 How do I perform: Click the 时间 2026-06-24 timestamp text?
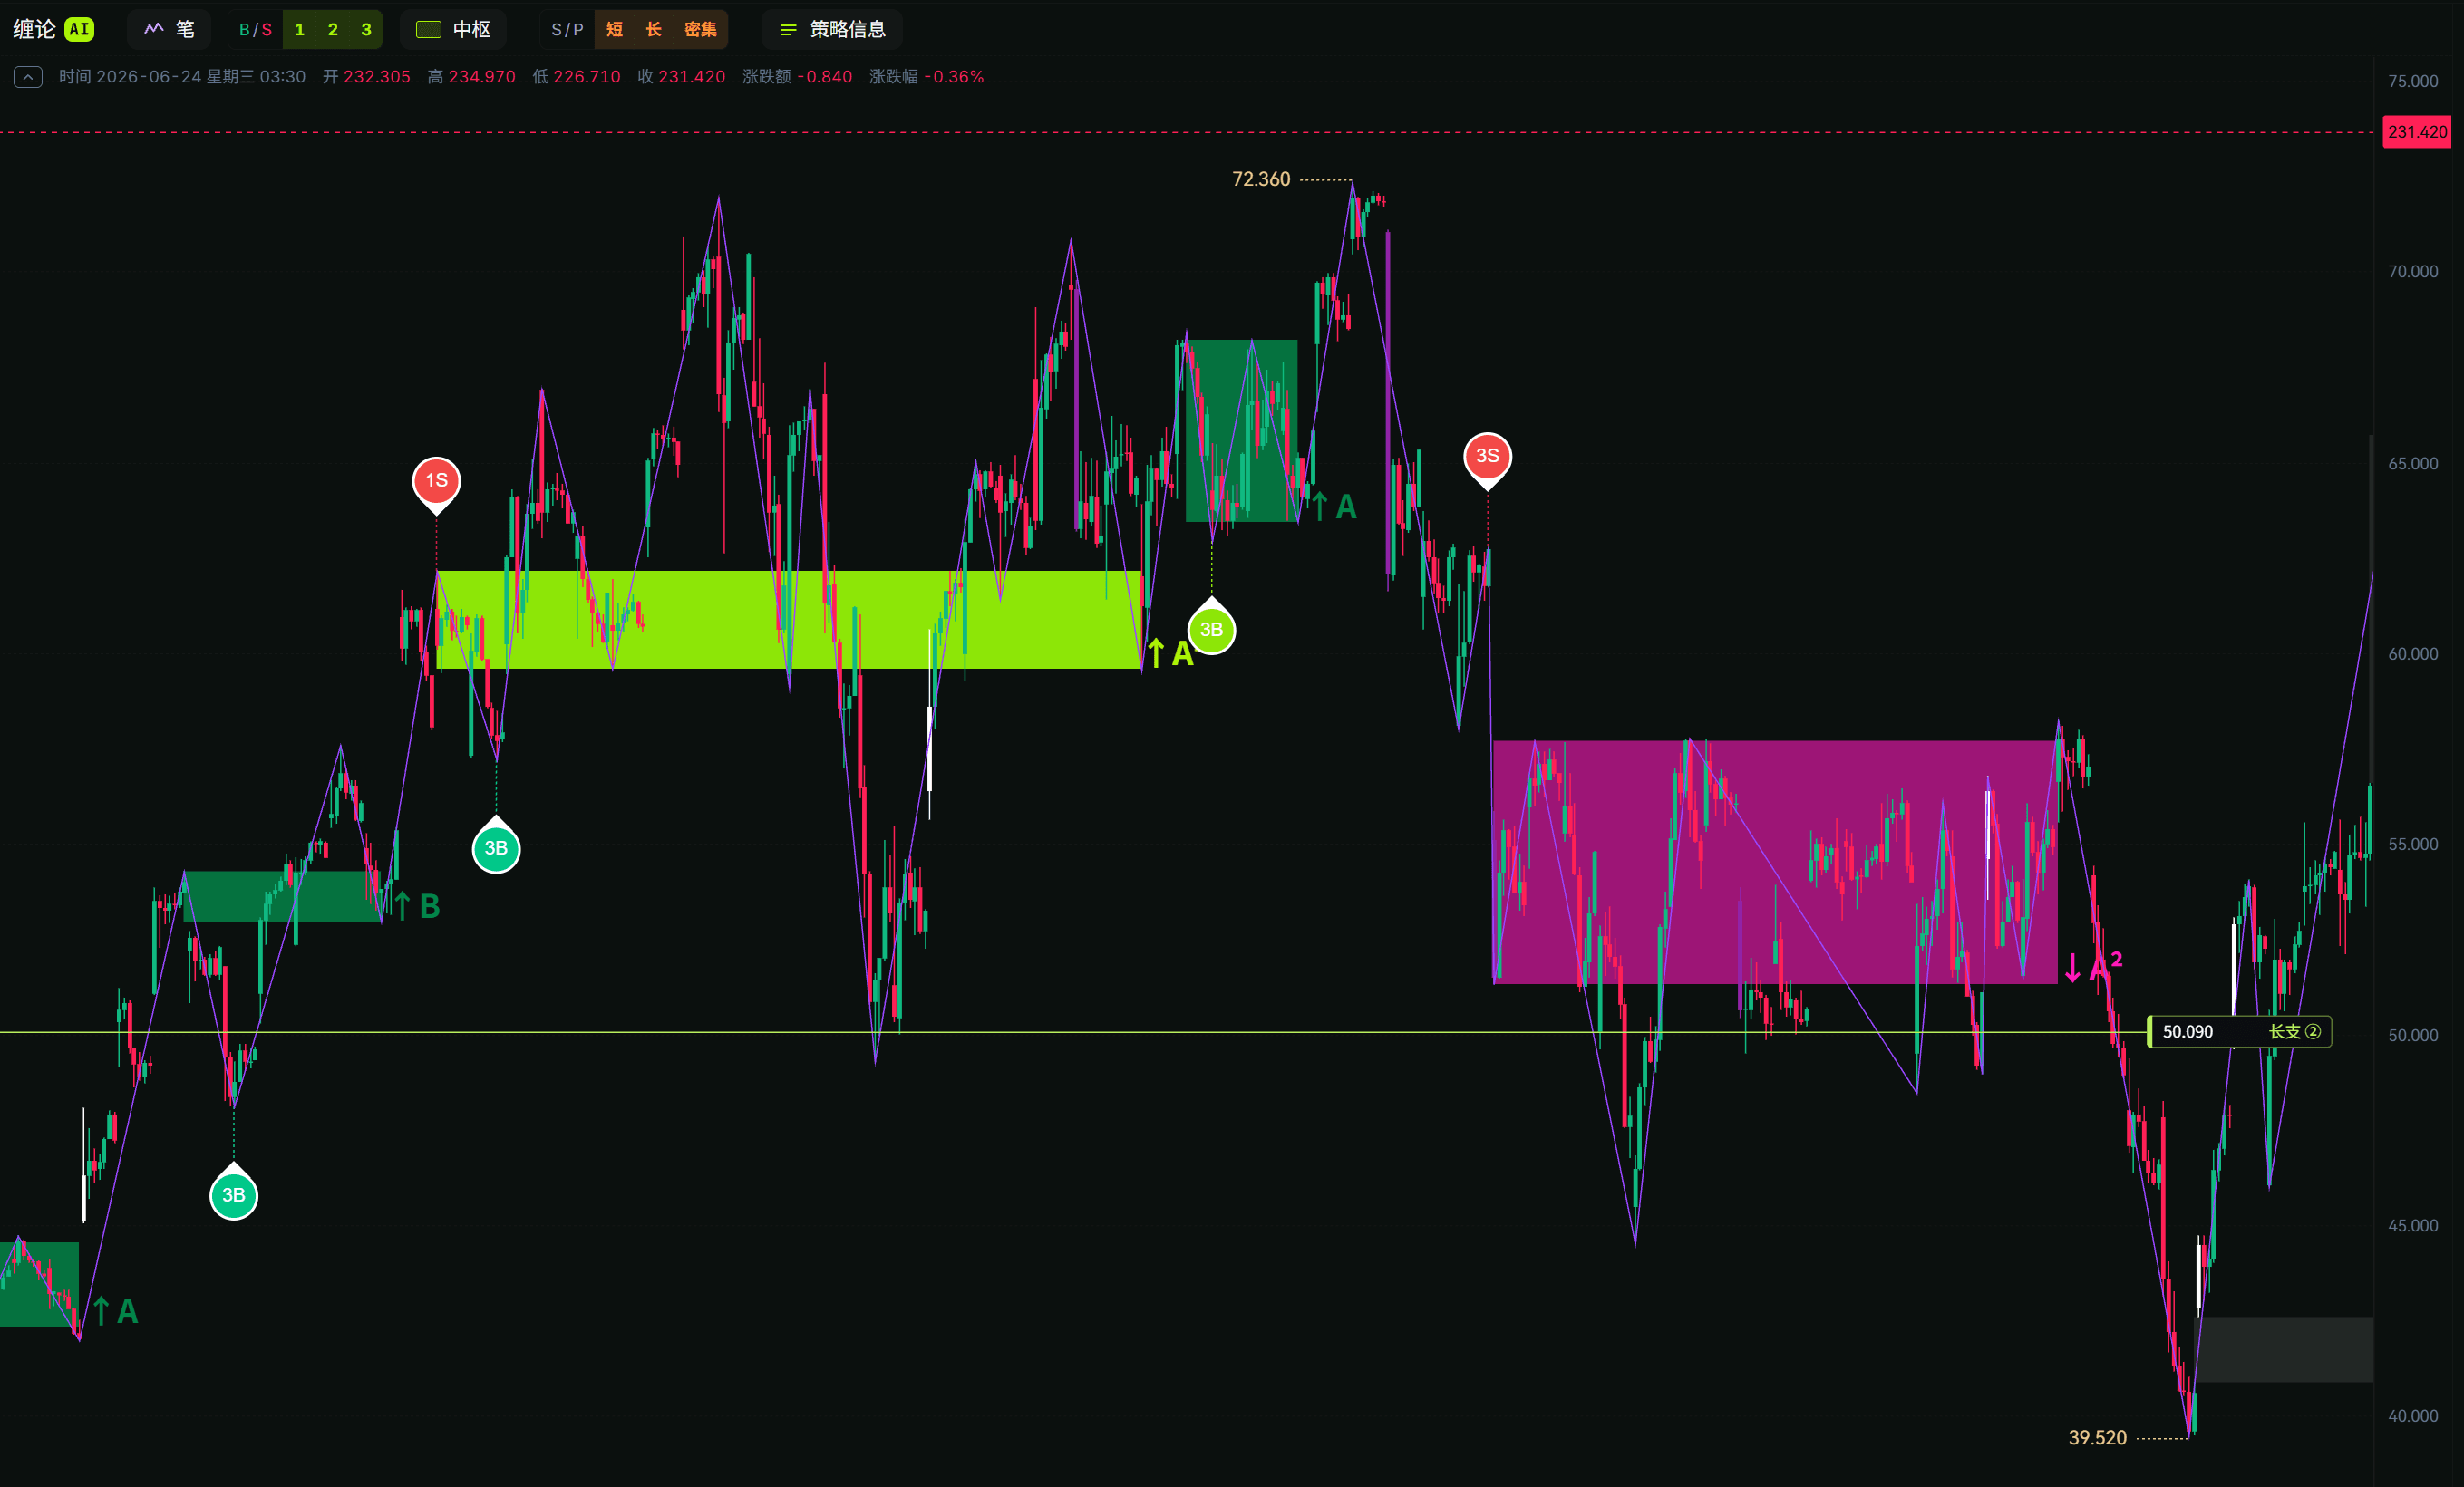[x=182, y=77]
